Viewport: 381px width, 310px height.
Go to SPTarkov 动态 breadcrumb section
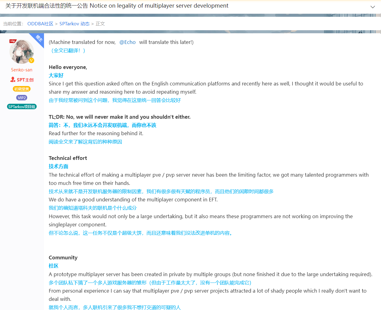tap(74, 24)
